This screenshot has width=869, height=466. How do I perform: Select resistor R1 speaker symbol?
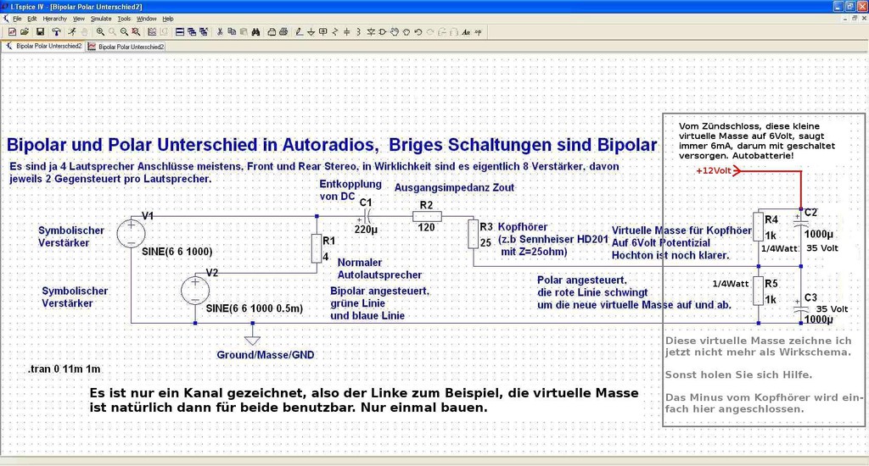tap(317, 248)
